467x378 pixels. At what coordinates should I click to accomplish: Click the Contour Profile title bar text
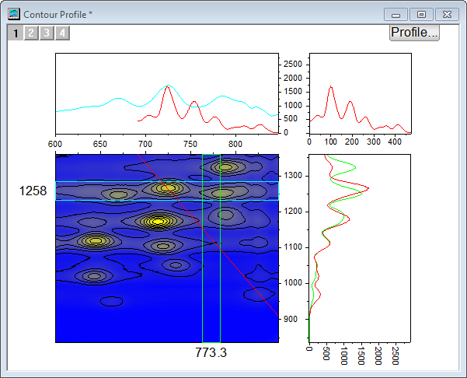(x=58, y=14)
